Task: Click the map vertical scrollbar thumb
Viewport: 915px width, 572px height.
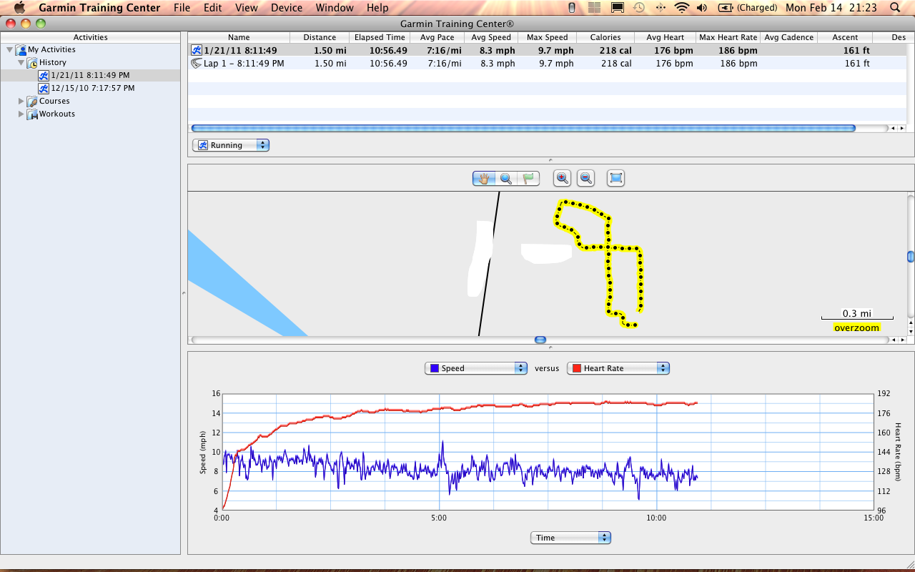Action: [911, 257]
